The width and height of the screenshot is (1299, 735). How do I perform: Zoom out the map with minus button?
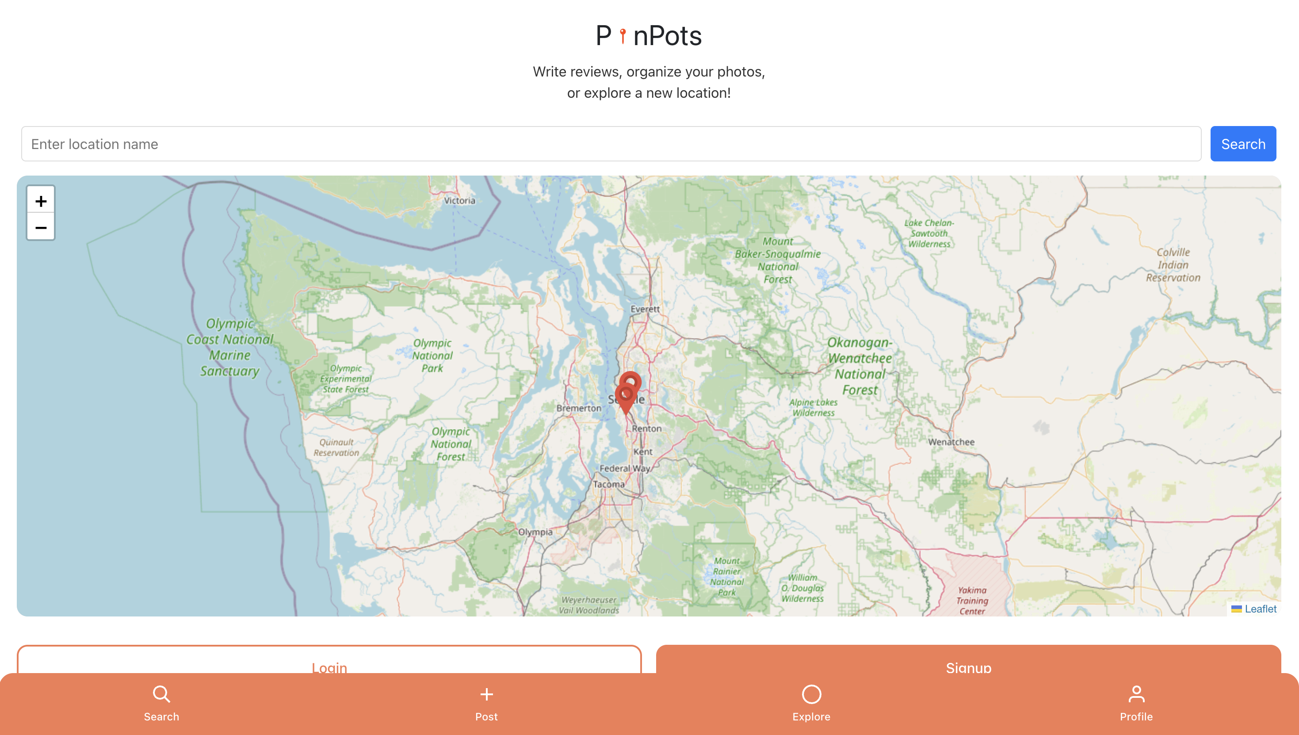[41, 227]
